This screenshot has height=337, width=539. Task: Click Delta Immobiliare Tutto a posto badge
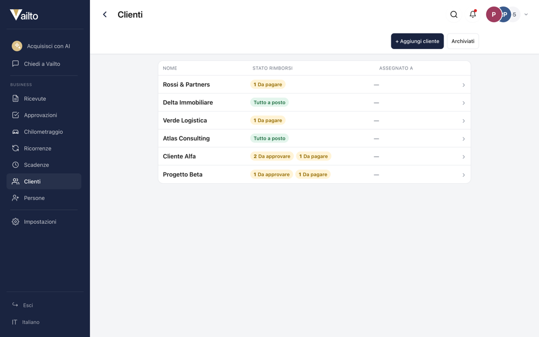[269, 102]
